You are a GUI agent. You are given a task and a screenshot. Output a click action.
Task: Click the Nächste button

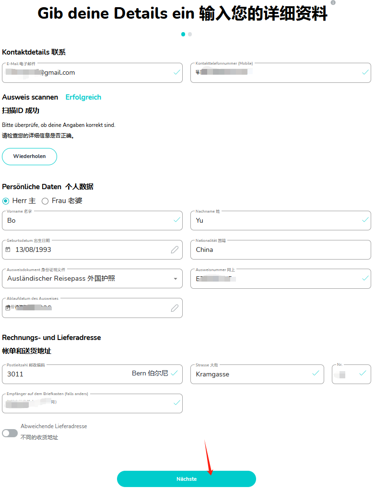point(187,479)
